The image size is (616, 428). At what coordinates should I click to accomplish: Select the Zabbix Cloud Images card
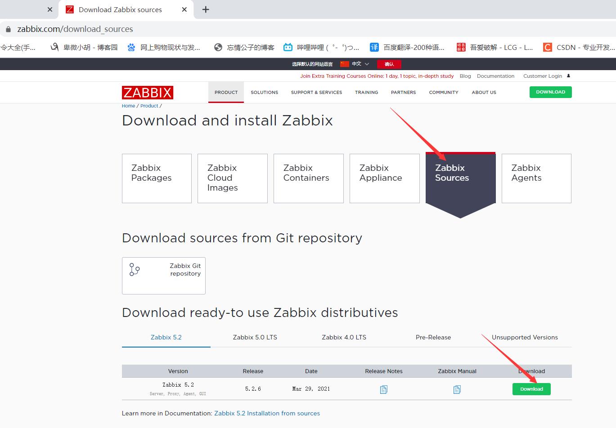coord(233,178)
